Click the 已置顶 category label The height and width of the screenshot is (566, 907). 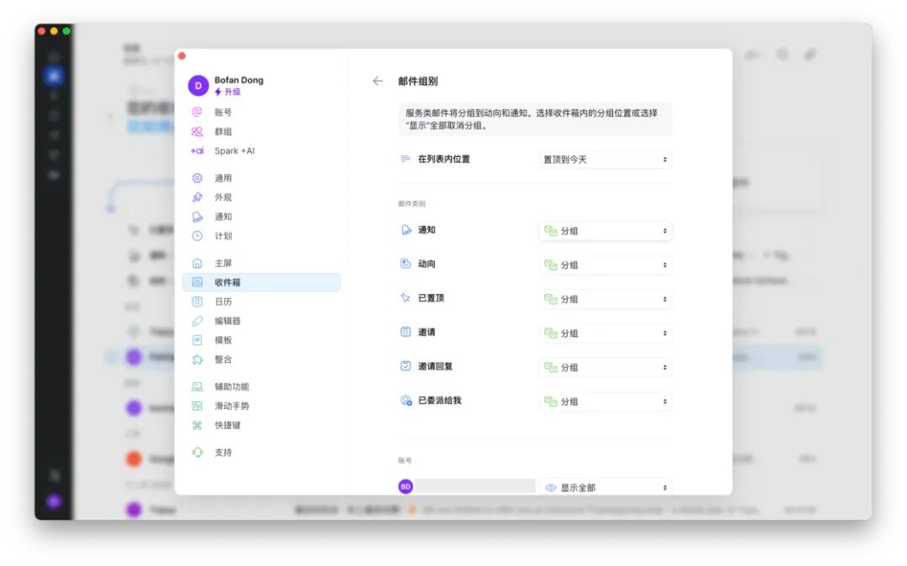tap(431, 298)
